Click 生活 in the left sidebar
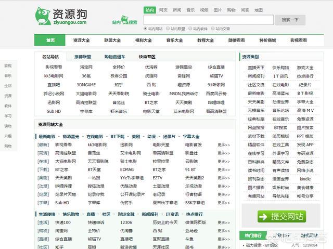The image size is (333, 249). [8, 86]
